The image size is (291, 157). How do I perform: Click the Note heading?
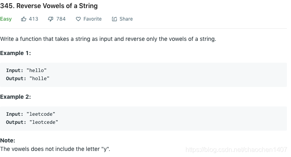(8, 140)
